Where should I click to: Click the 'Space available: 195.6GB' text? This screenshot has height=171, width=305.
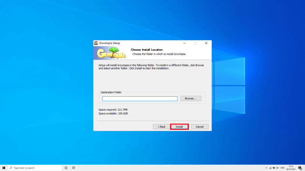[113, 114]
